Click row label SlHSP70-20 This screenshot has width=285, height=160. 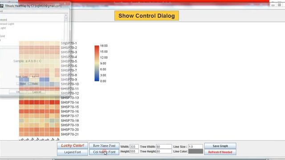click(69, 129)
